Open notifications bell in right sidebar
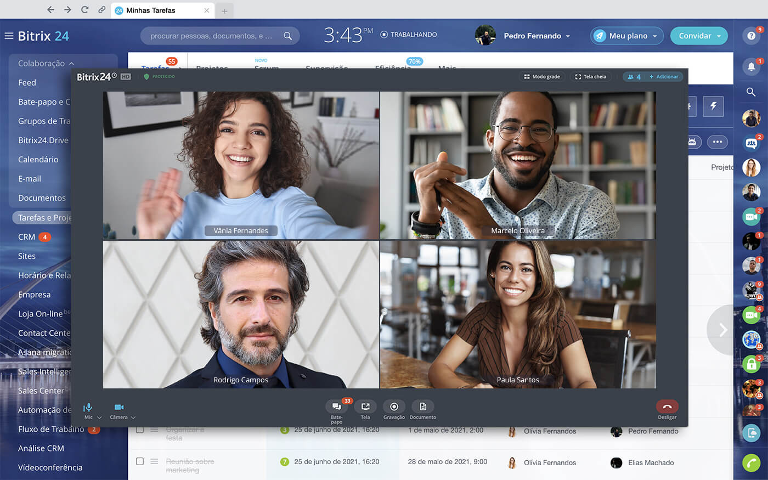This screenshot has width=768, height=480. click(751, 67)
